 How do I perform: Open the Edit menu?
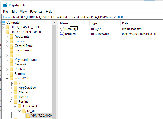(x=14, y=12)
